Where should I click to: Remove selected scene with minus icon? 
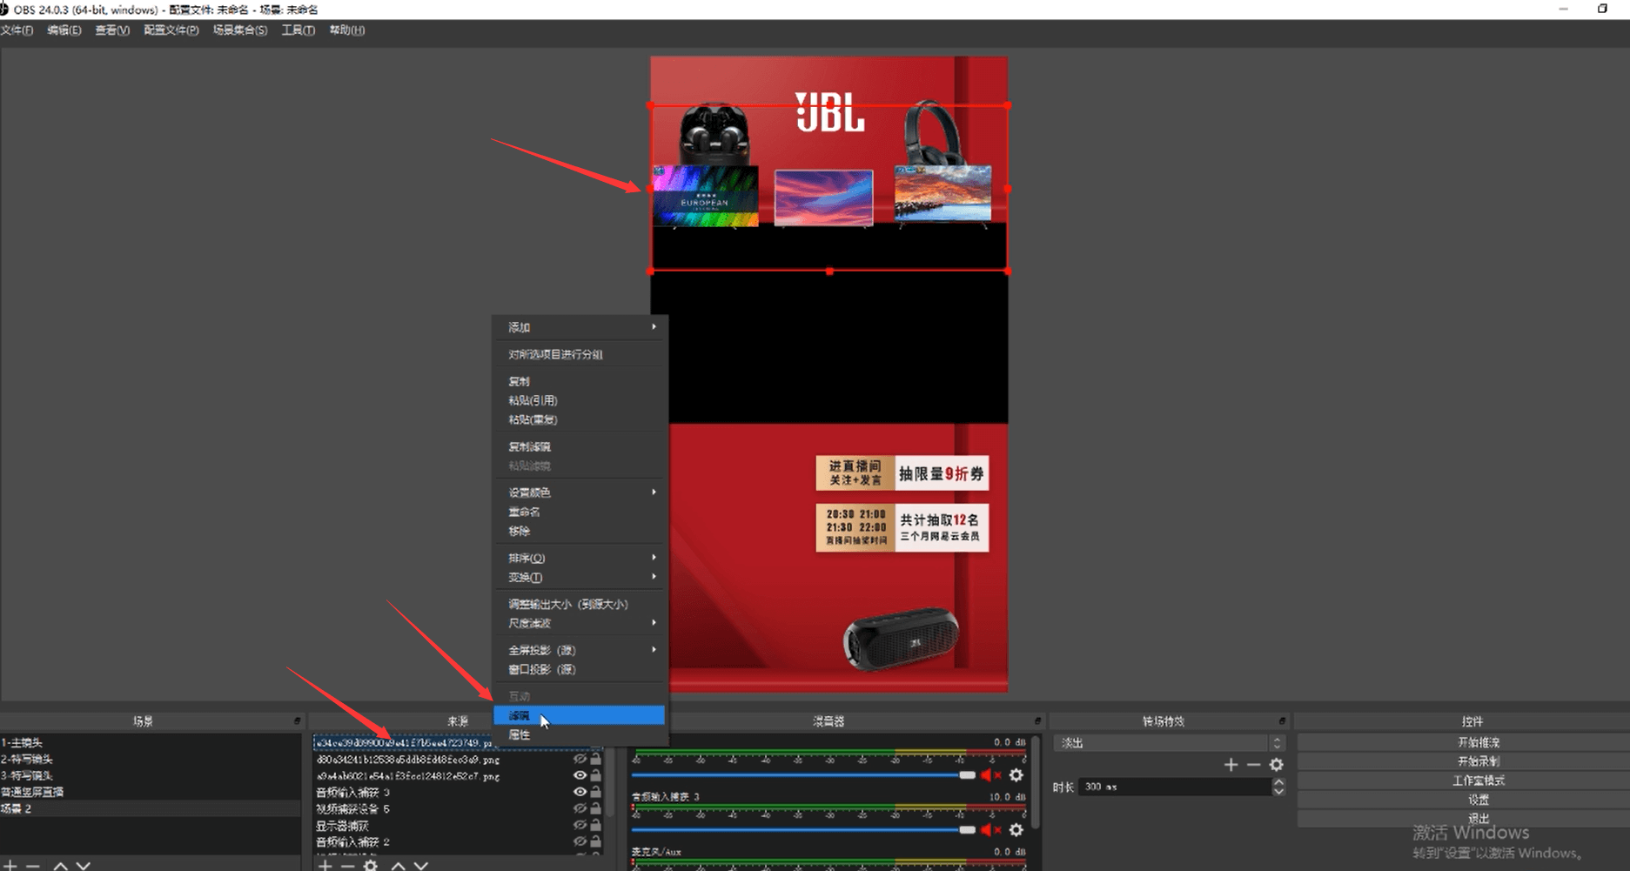(x=33, y=866)
